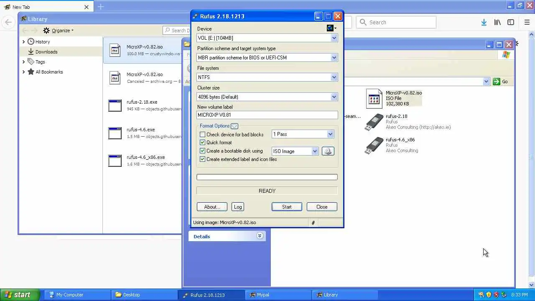This screenshot has width=535, height=301.
Task: Click the red shield alert tray icon
Action: (497, 295)
